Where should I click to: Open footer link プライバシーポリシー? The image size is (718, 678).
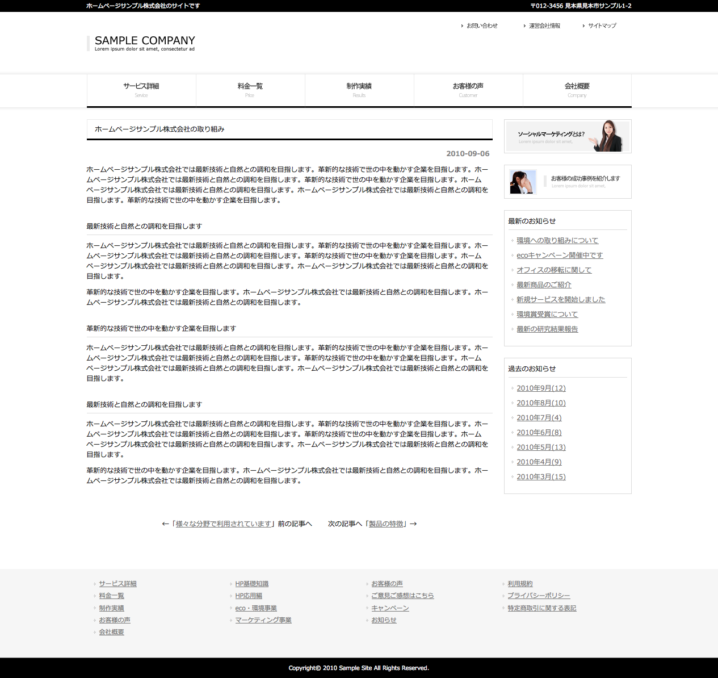coord(539,596)
